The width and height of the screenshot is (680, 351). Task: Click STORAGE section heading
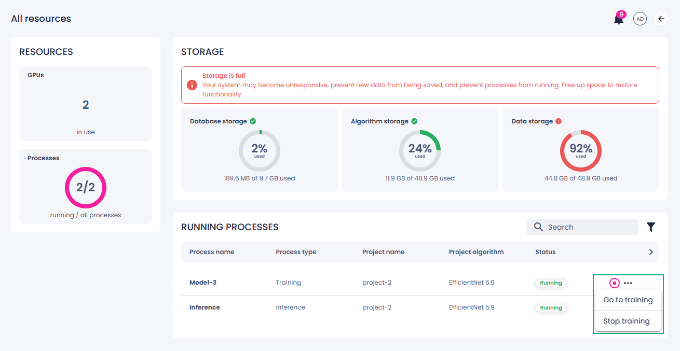pyautogui.click(x=202, y=52)
